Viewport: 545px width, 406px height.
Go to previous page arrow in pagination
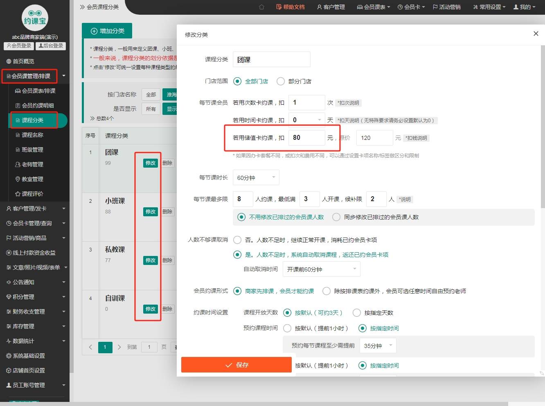point(90,347)
